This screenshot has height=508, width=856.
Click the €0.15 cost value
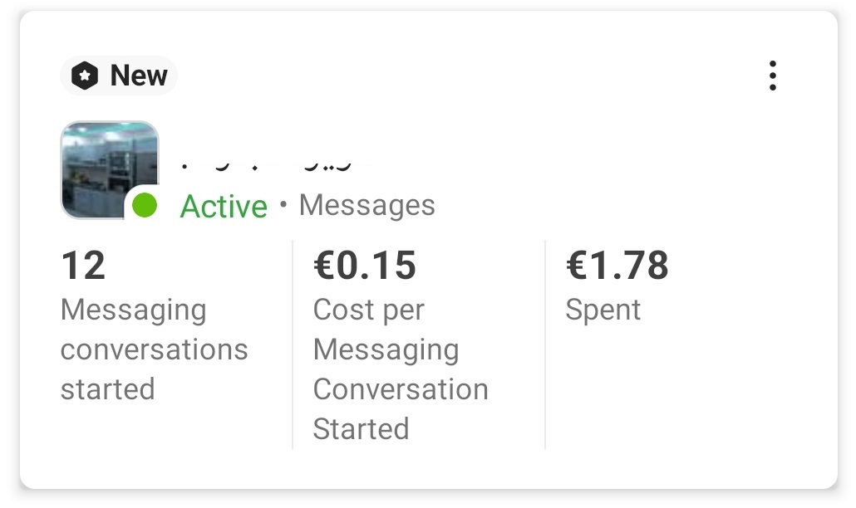click(x=365, y=266)
